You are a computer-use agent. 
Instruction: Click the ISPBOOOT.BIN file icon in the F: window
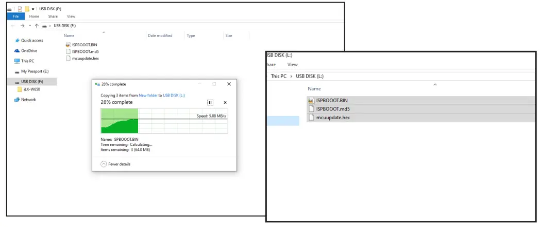point(68,45)
